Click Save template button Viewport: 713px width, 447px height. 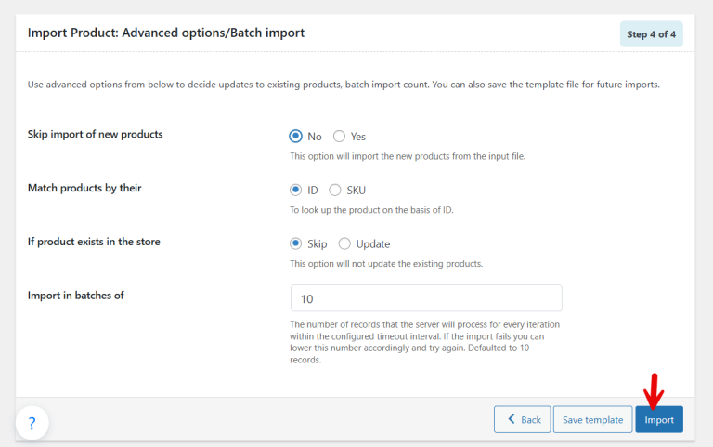592,419
